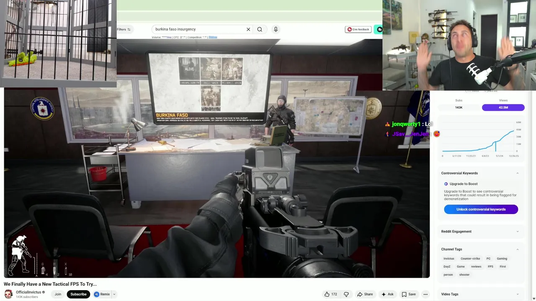Viewport: 536px width, 301px height.
Task: Click the Share button
Action: (365, 294)
